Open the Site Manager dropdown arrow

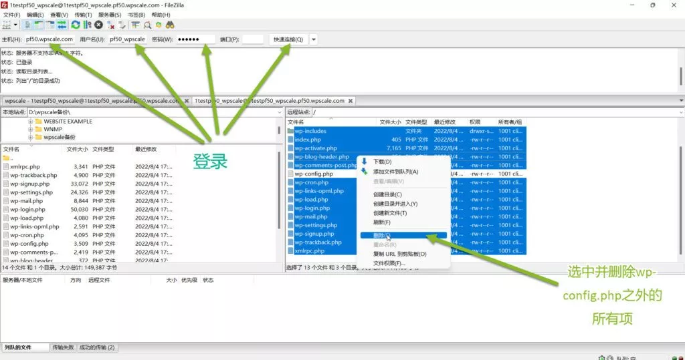pos(15,25)
